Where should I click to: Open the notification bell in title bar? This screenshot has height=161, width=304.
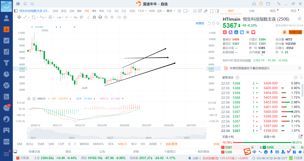point(25,4)
